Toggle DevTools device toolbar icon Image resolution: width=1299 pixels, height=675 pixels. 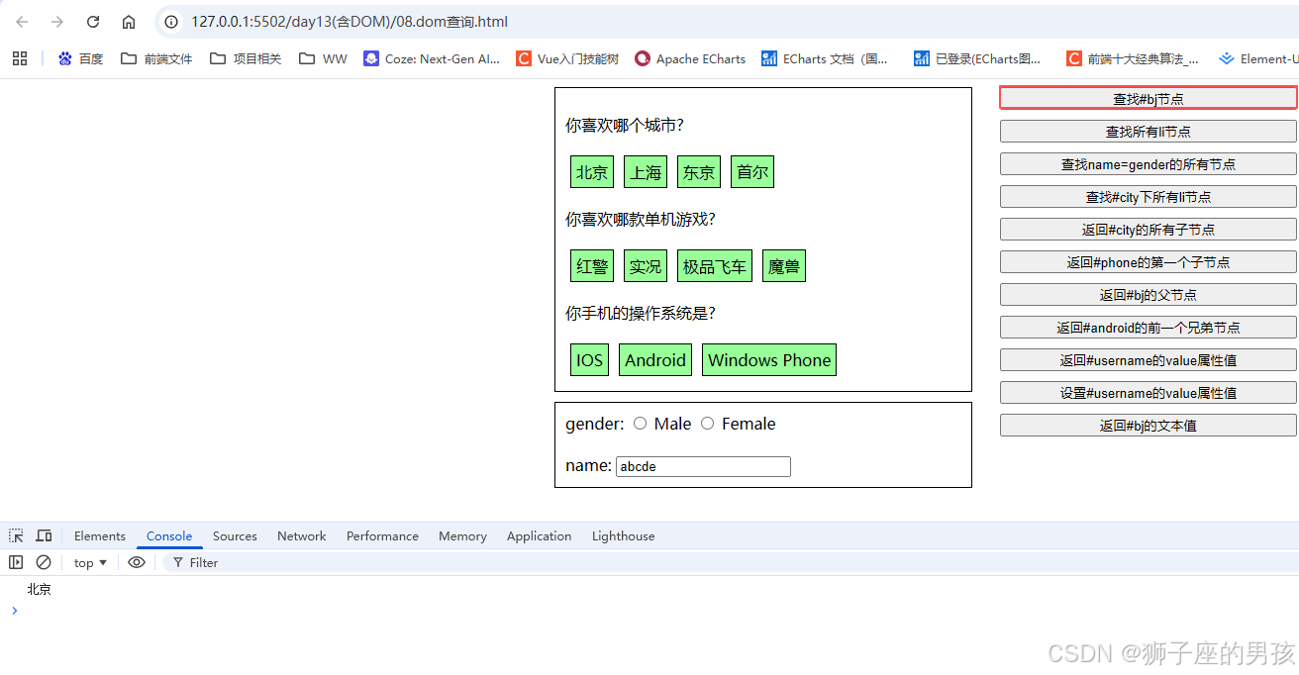click(x=44, y=535)
